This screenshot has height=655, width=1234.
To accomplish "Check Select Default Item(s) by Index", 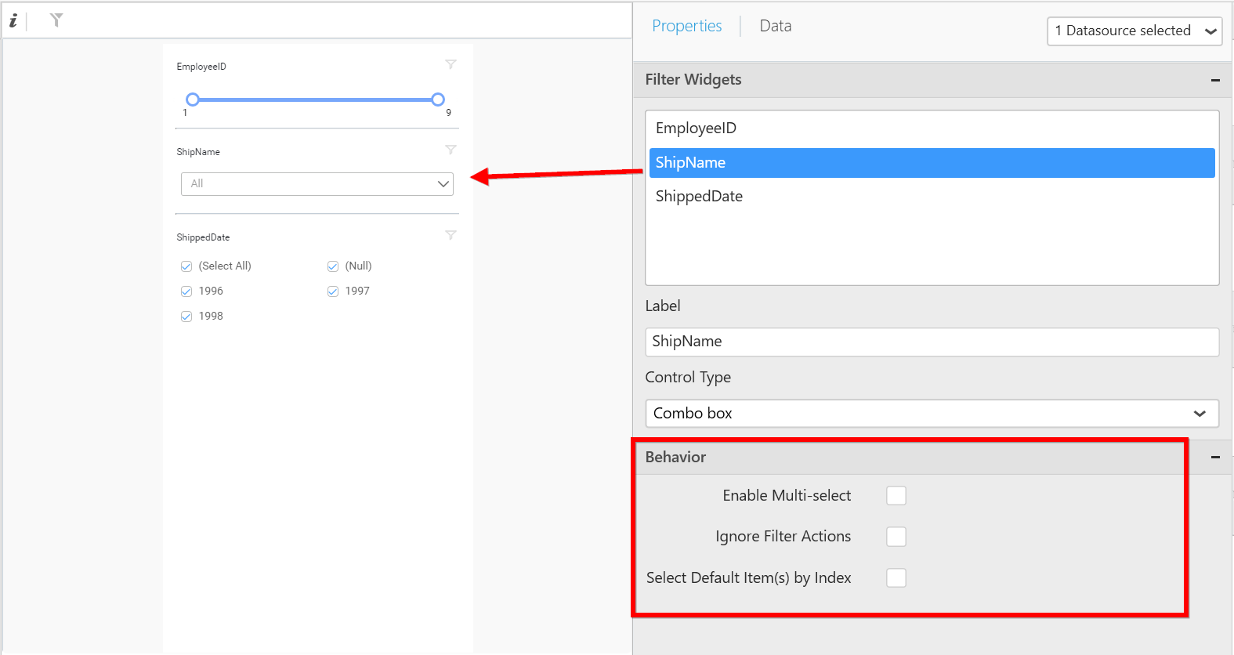I will (x=896, y=578).
